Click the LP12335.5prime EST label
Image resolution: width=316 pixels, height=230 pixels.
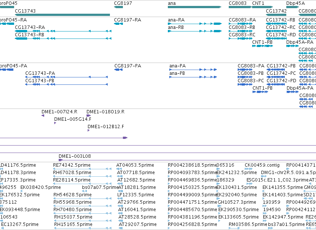tap(136, 194)
